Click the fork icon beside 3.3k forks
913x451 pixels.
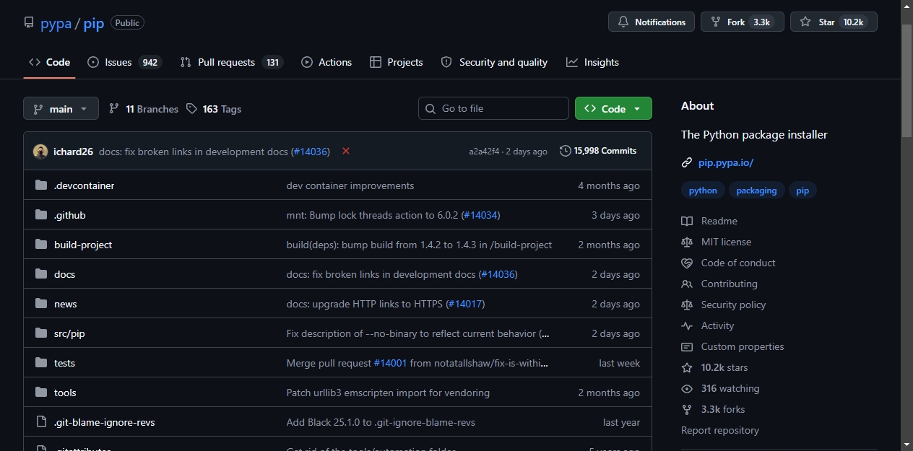pyautogui.click(x=687, y=409)
